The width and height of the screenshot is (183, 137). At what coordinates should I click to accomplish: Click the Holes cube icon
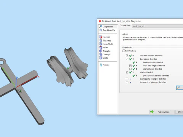pyautogui.click(x=101, y=47)
